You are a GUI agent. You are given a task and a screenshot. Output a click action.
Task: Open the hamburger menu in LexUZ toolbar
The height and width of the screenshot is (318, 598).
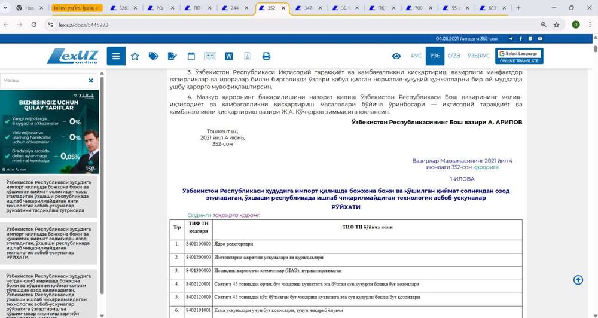116,56
